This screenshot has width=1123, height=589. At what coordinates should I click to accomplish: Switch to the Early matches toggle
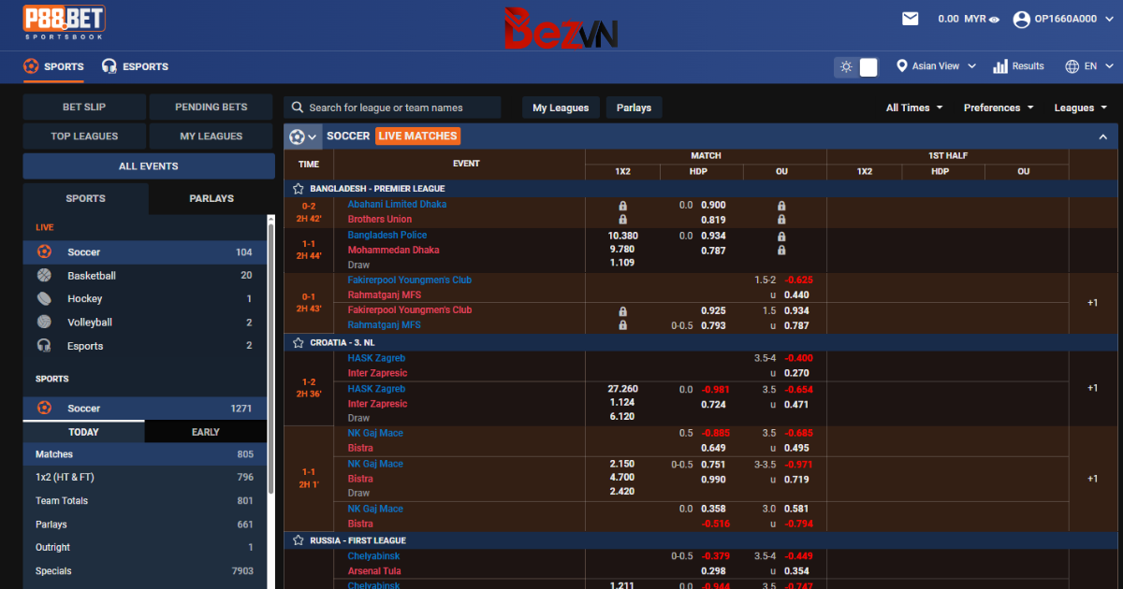pyautogui.click(x=205, y=432)
